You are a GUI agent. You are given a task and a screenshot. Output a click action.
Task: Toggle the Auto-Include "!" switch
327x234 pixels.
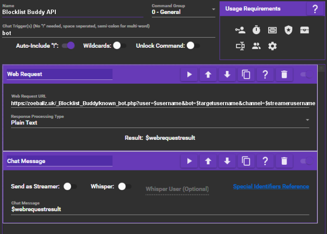coord(68,46)
